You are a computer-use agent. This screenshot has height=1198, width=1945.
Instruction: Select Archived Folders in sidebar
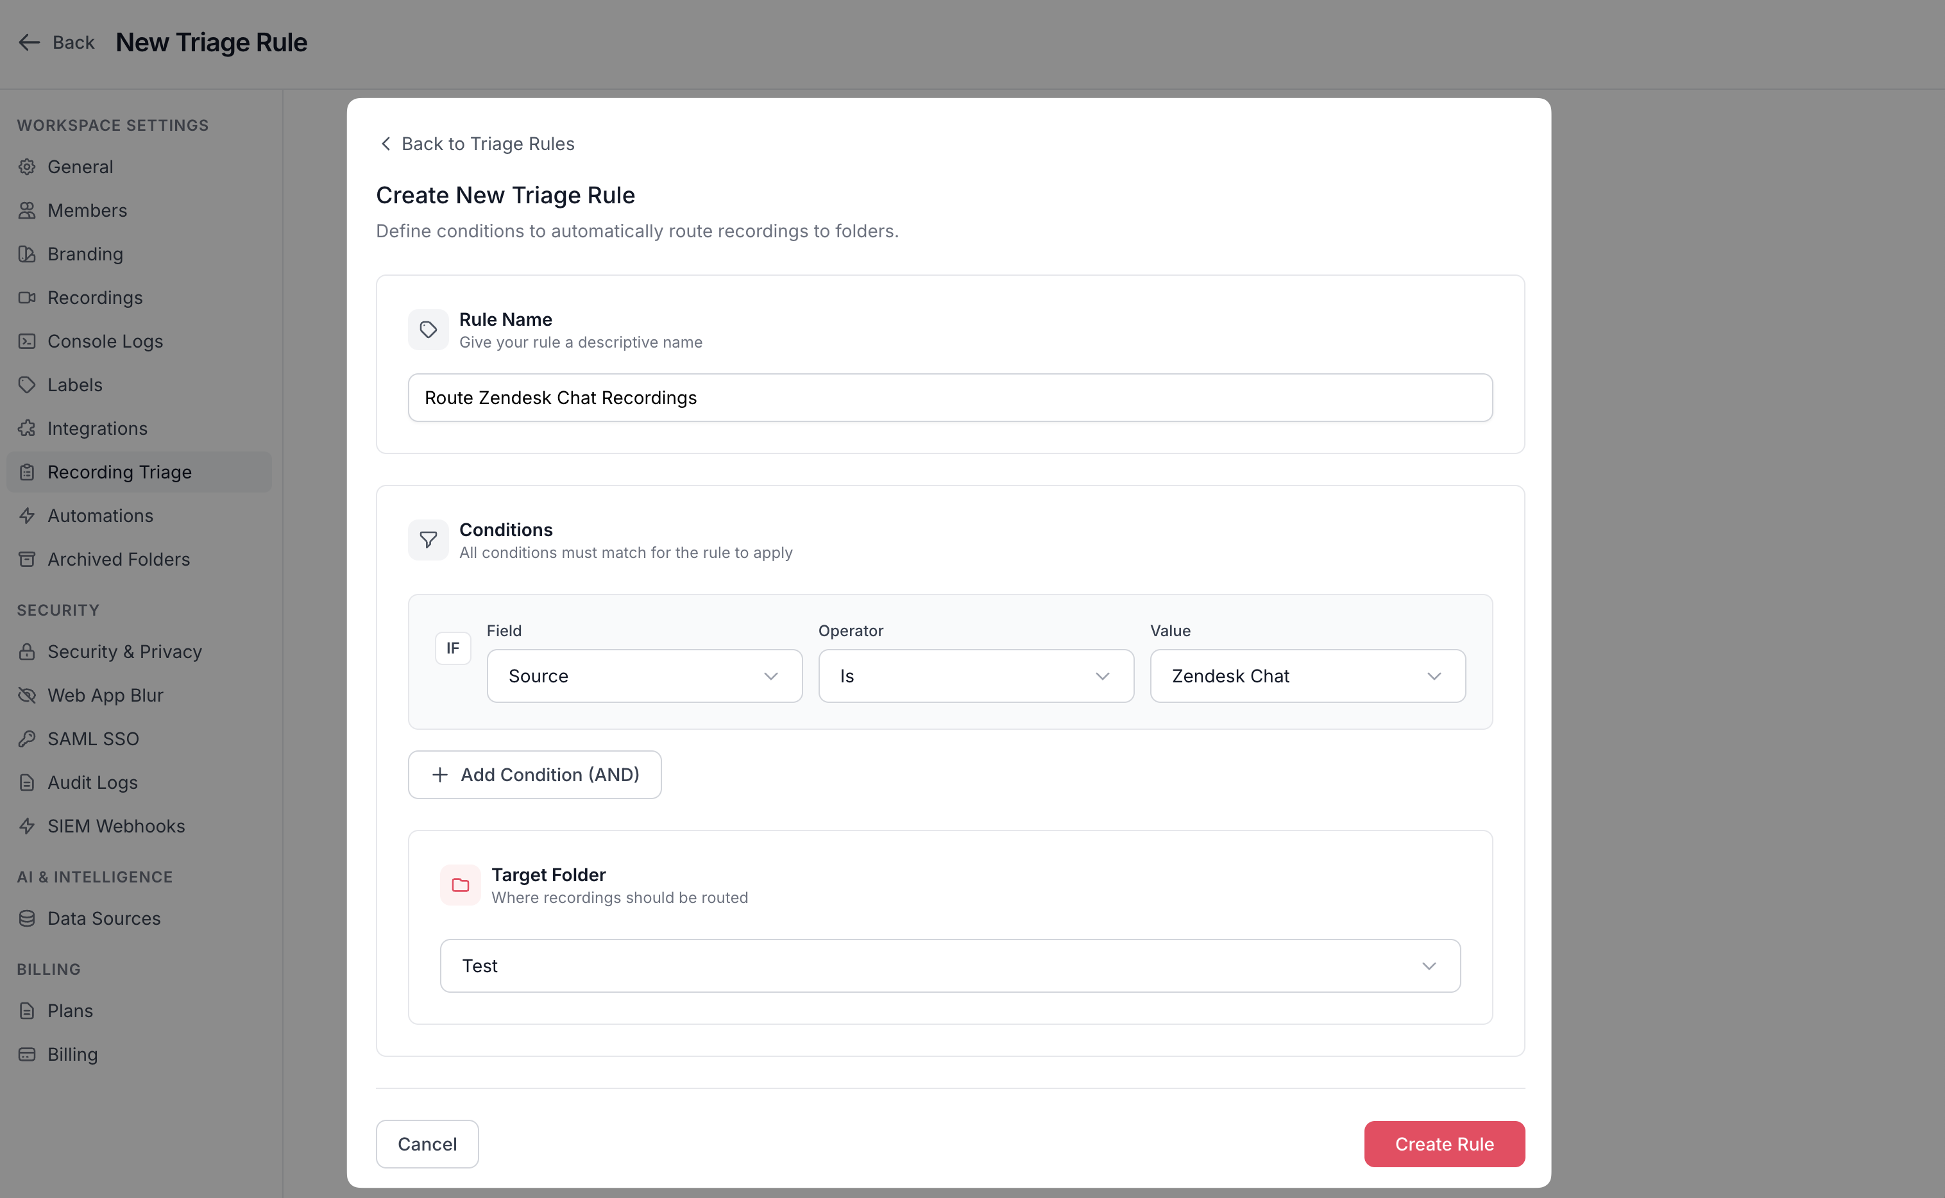click(118, 559)
